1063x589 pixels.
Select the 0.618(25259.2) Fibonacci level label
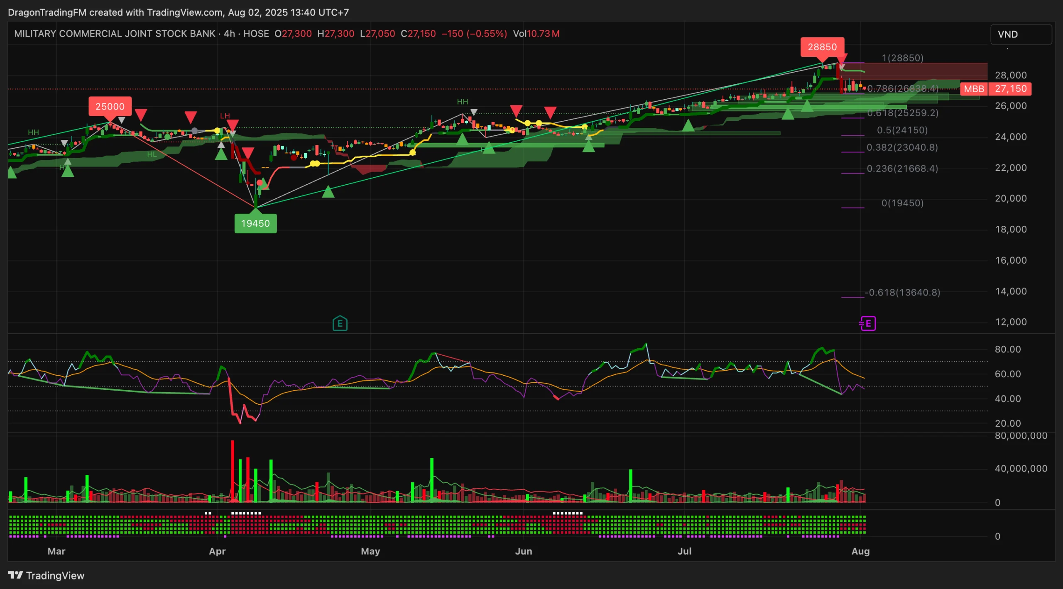[902, 113]
